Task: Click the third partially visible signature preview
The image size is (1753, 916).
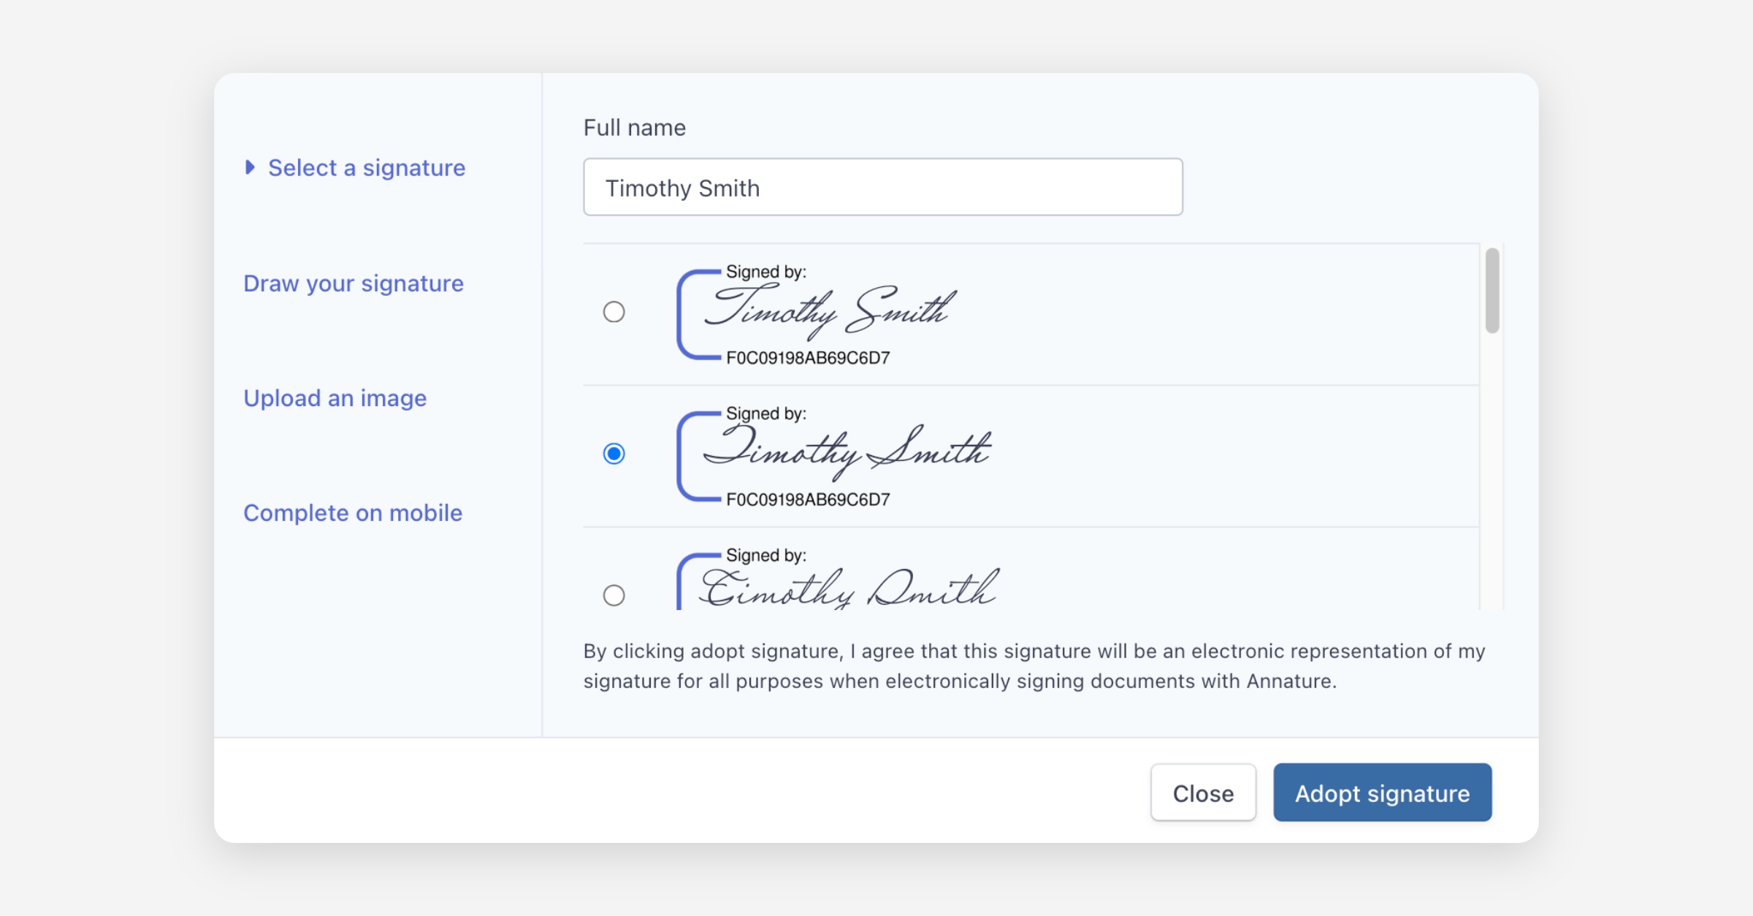Action: pyautogui.click(x=847, y=589)
